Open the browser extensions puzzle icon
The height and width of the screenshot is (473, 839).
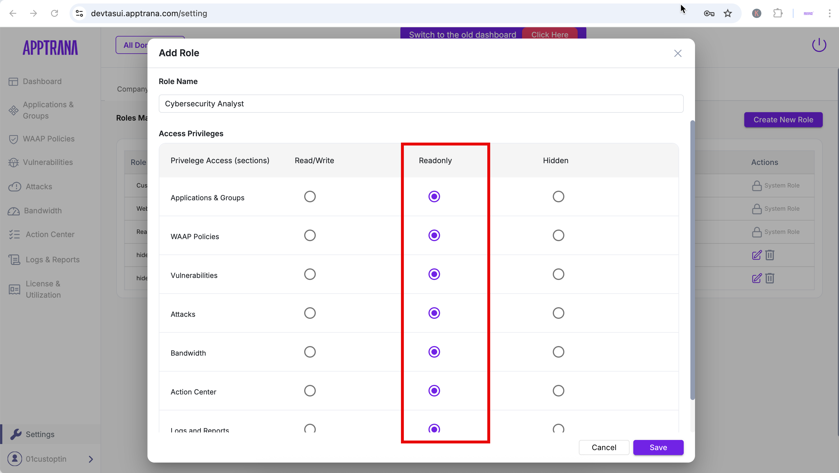[x=778, y=13]
